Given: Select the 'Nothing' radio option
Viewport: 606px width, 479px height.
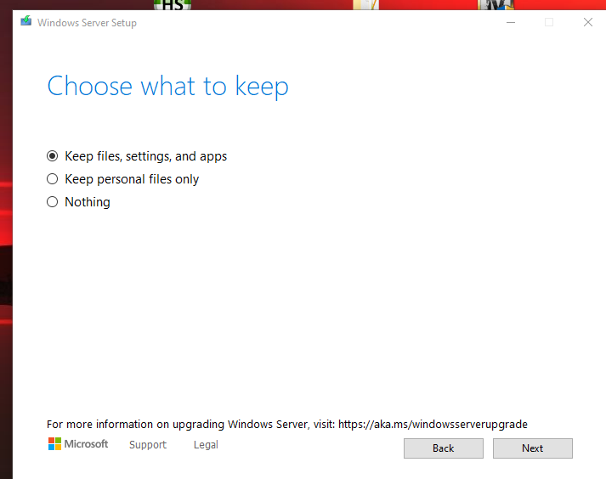Looking at the screenshot, I should [x=52, y=201].
